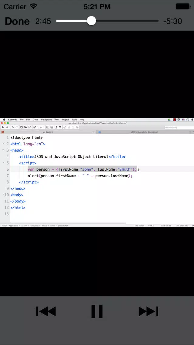
Task: Click the Wi-Fi icon in Mac menu bar
Action: tap(179, 120)
